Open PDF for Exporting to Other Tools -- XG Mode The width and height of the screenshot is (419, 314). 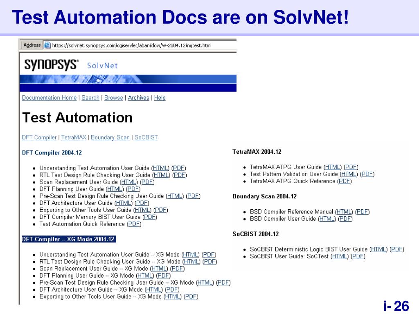coord(191,296)
